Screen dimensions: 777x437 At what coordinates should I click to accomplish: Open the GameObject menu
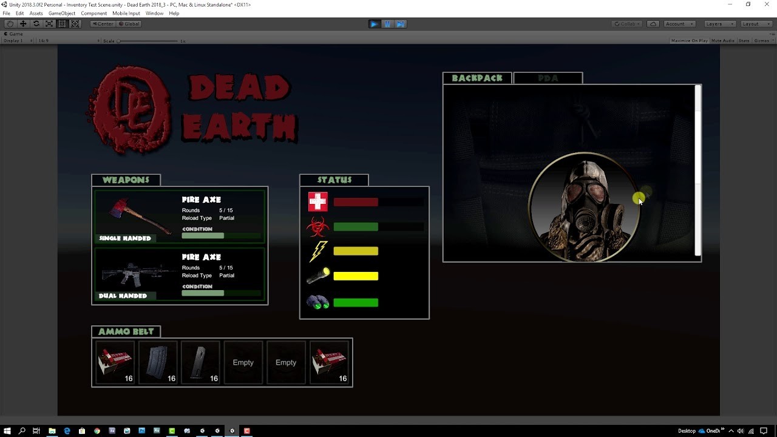pyautogui.click(x=62, y=13)
